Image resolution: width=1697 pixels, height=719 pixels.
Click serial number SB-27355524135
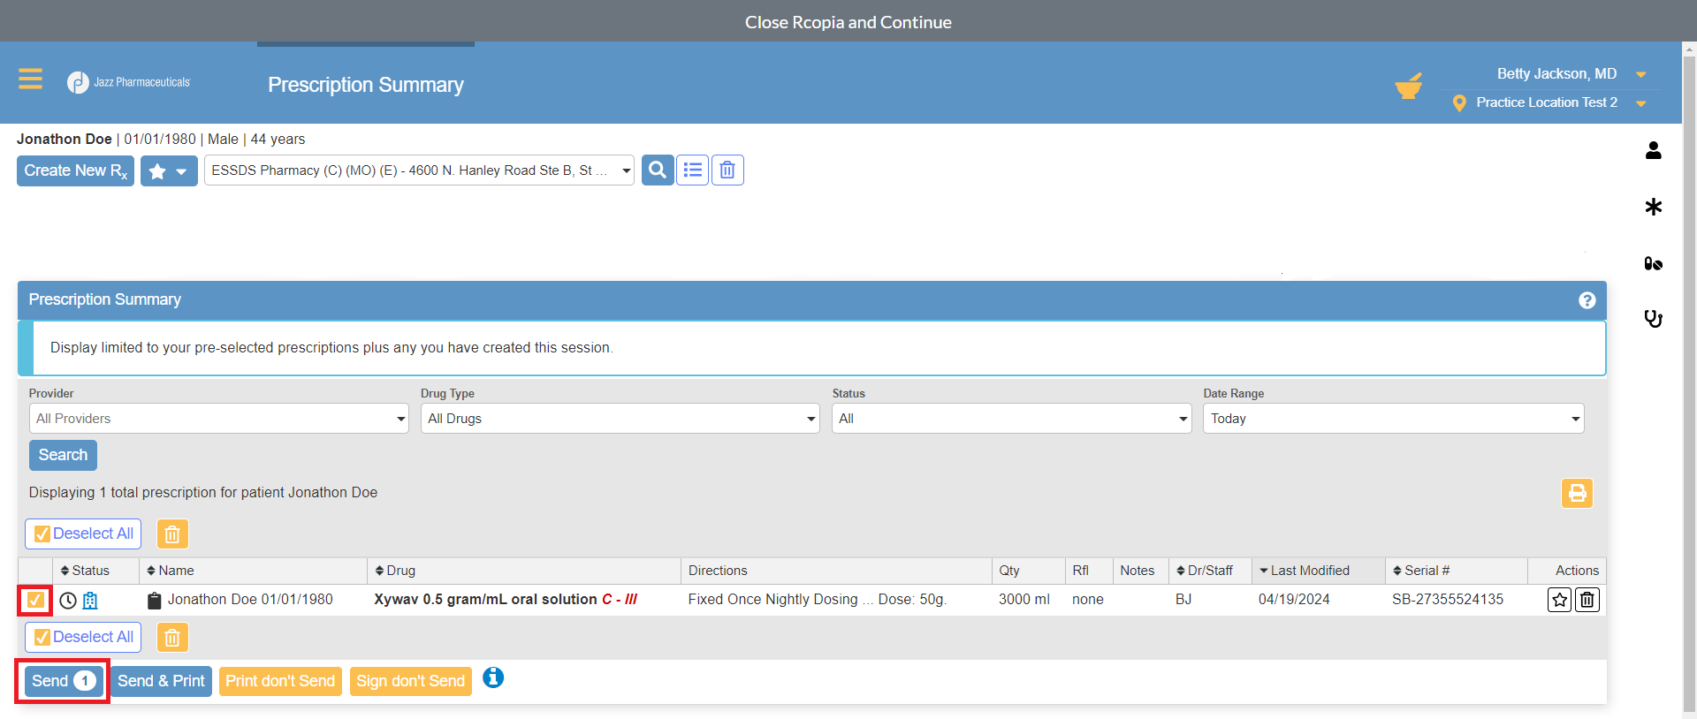click(1448, 600)
